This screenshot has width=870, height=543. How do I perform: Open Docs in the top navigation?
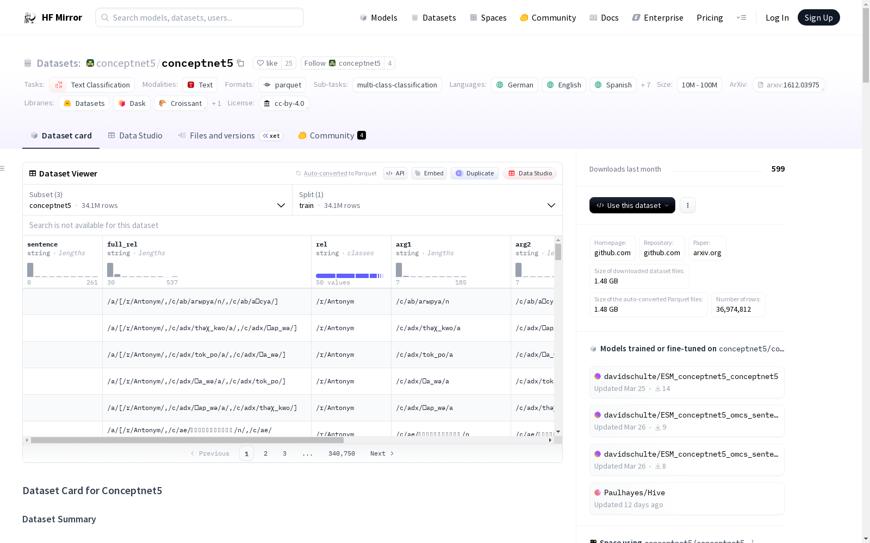604,17
